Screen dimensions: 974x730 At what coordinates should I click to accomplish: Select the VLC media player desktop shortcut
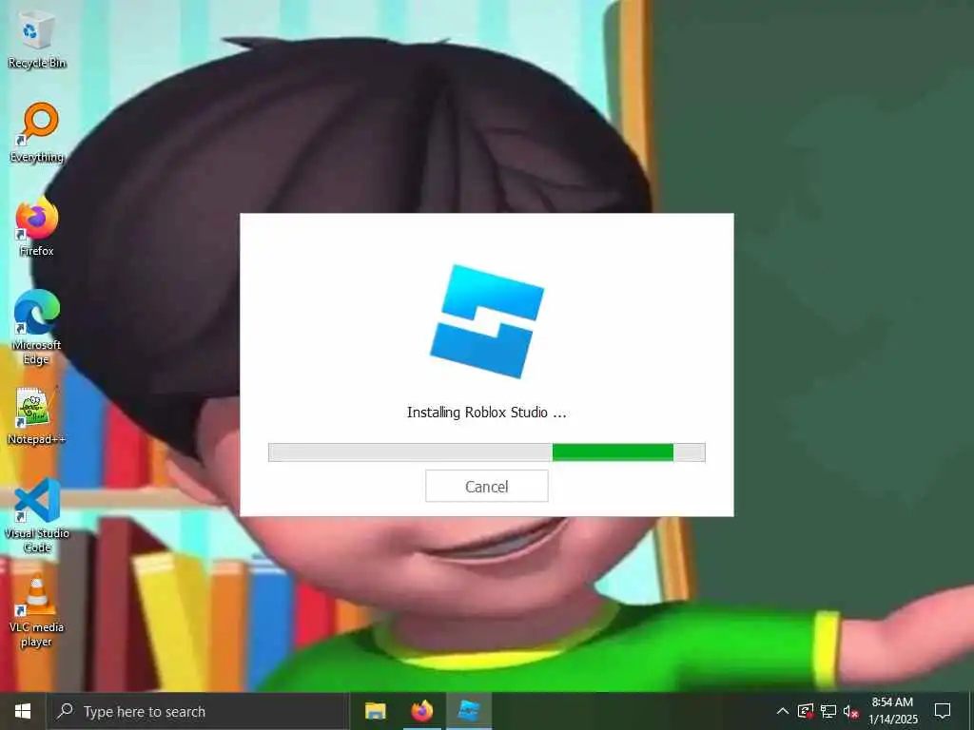coord(37,611)
